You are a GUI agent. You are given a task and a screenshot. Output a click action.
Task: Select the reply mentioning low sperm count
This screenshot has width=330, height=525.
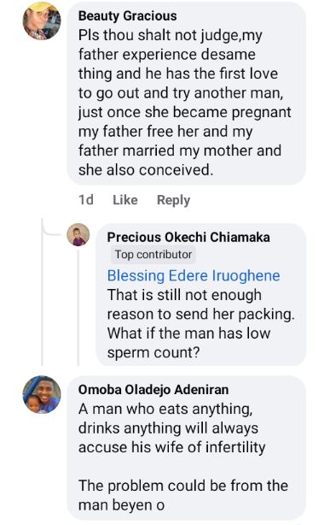tap(200, 295)
